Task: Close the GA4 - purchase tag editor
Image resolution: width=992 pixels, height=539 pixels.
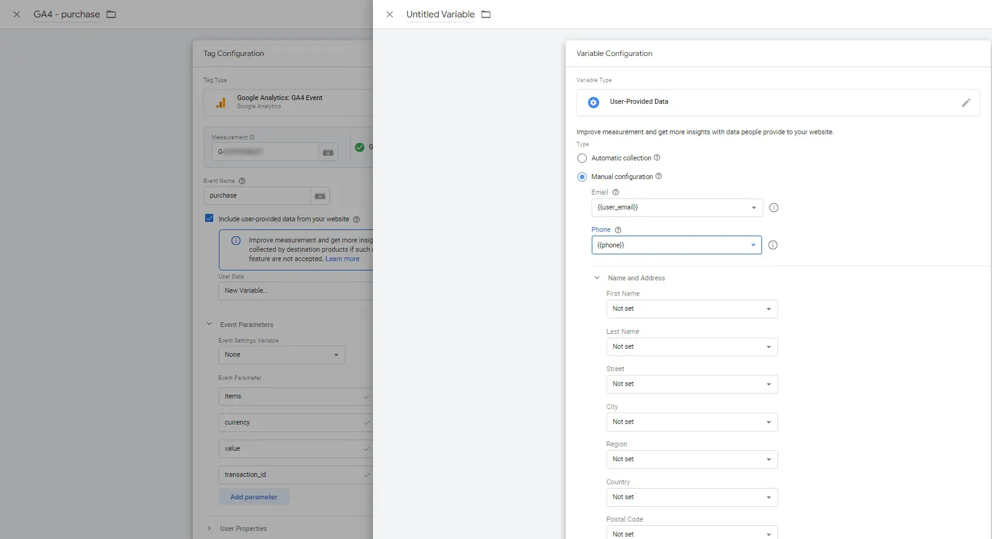Action: (x=17, y=14)
